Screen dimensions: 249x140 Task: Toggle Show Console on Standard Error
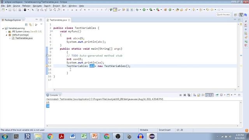[212, 95]
